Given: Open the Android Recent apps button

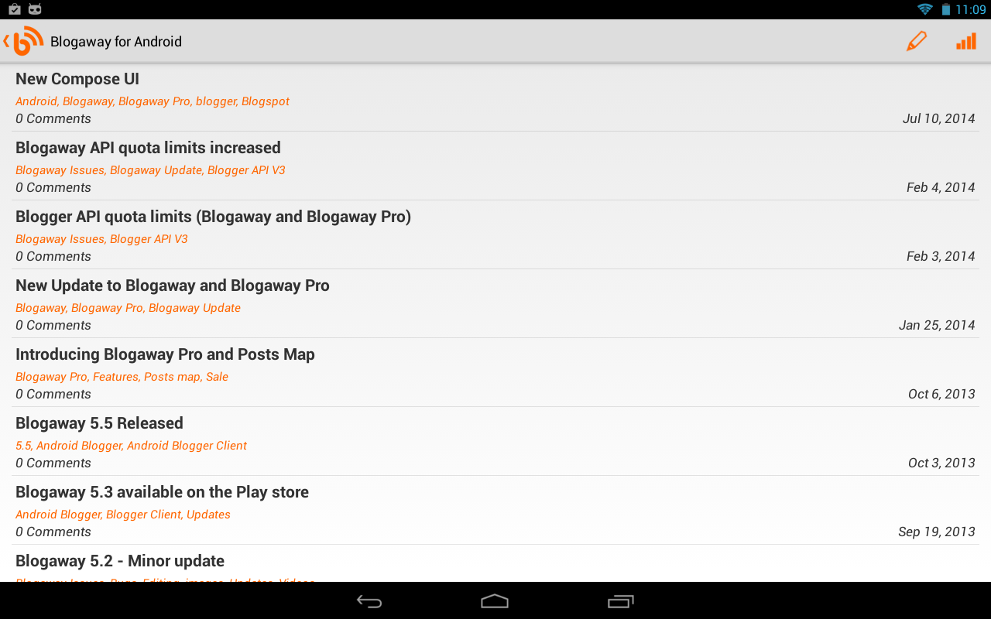Looking at the screenshot, I should pyautogui.click(x=621, y=601).
